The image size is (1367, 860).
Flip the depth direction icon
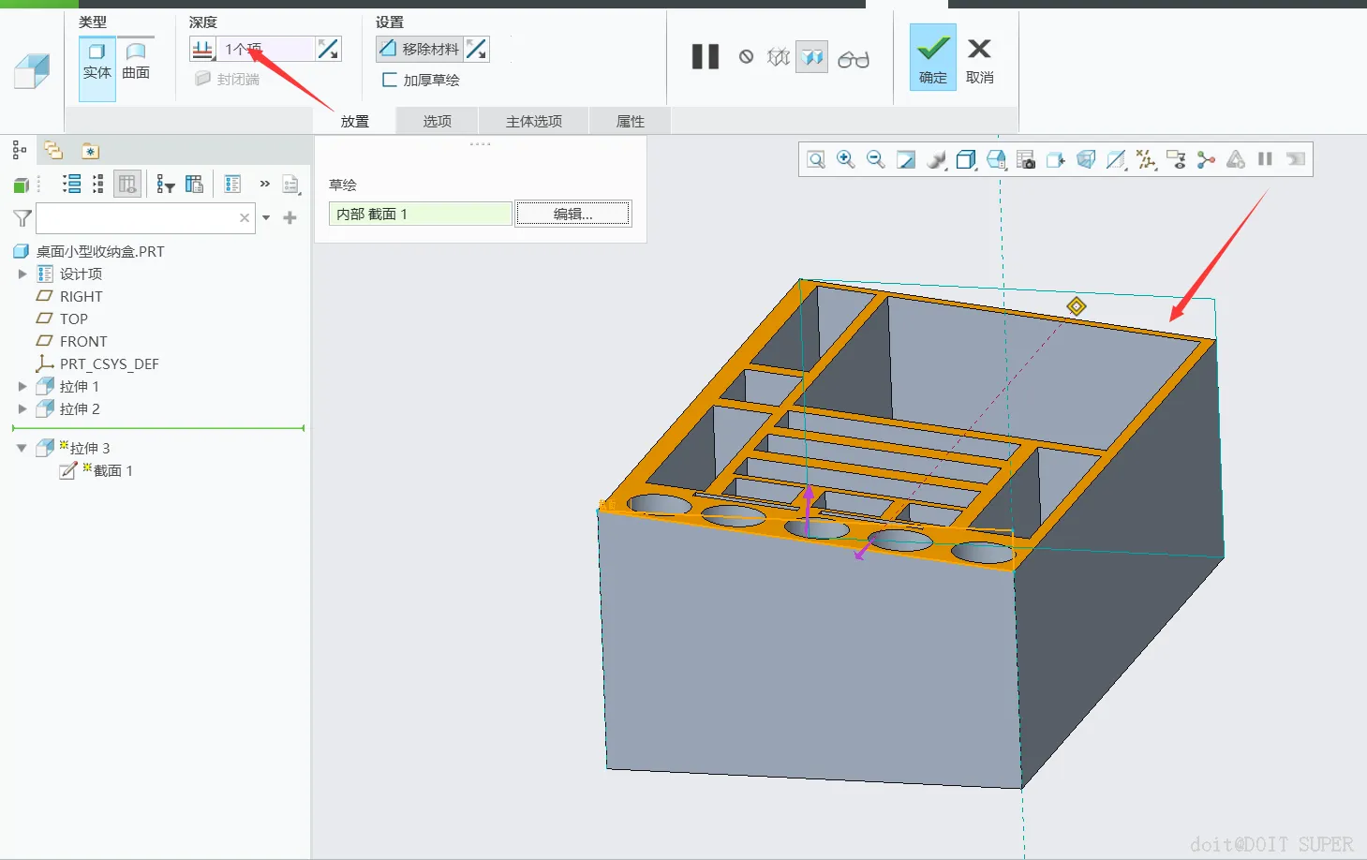(329, 49)
